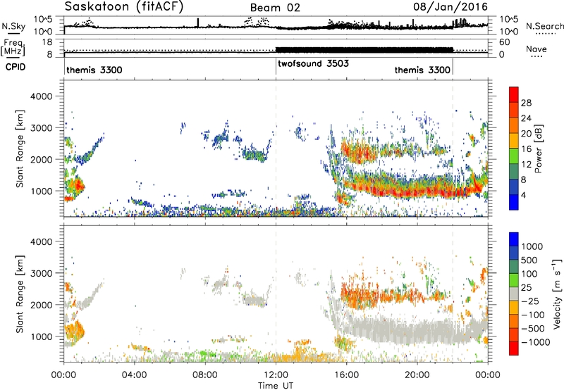Click the "twofsound 3503" CPID label
The image size is (564, 390).
pos(313,63)
